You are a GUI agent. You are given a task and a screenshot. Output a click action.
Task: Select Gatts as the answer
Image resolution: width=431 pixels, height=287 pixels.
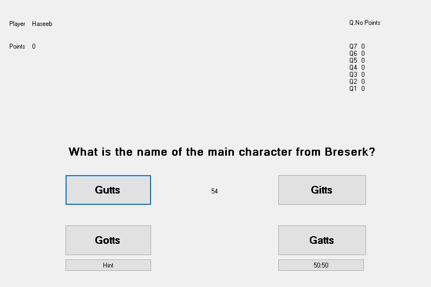click(322, 240)
